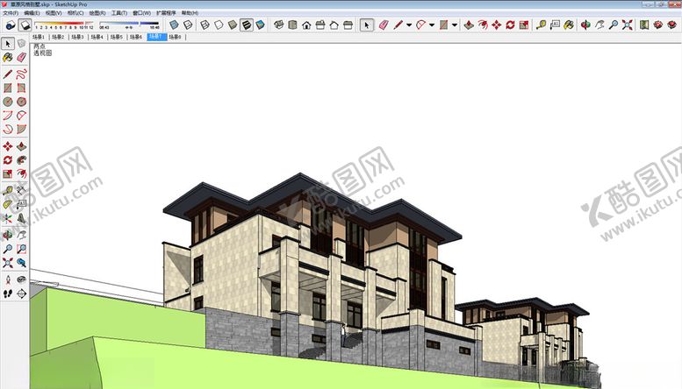Image resolution: width=682 pixels, height=389 pixels.
Task: Expand the rectangle shape tool dropdown arrow
Action: click(x=454, y=25)
